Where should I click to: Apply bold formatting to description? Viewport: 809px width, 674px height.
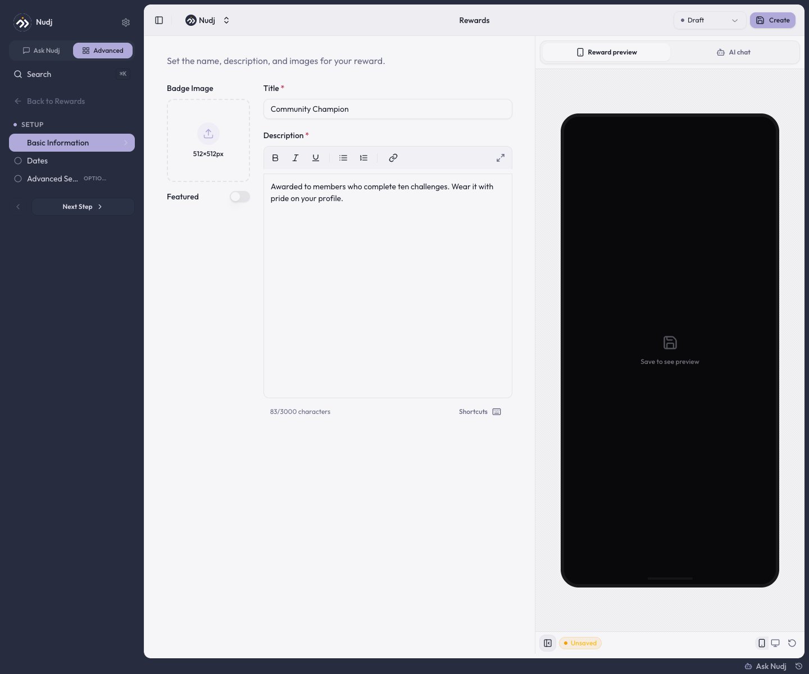pyautogui.click(x=275, y=158)
